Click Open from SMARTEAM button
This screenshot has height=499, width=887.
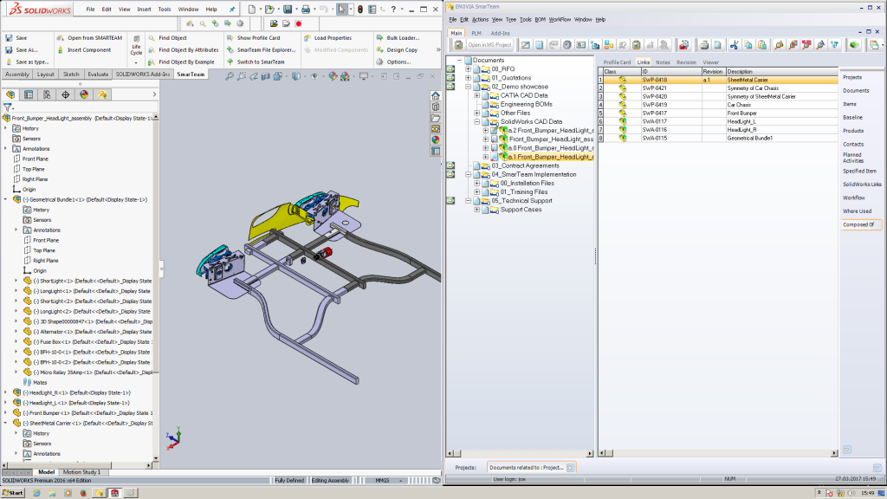coord(89,38)
